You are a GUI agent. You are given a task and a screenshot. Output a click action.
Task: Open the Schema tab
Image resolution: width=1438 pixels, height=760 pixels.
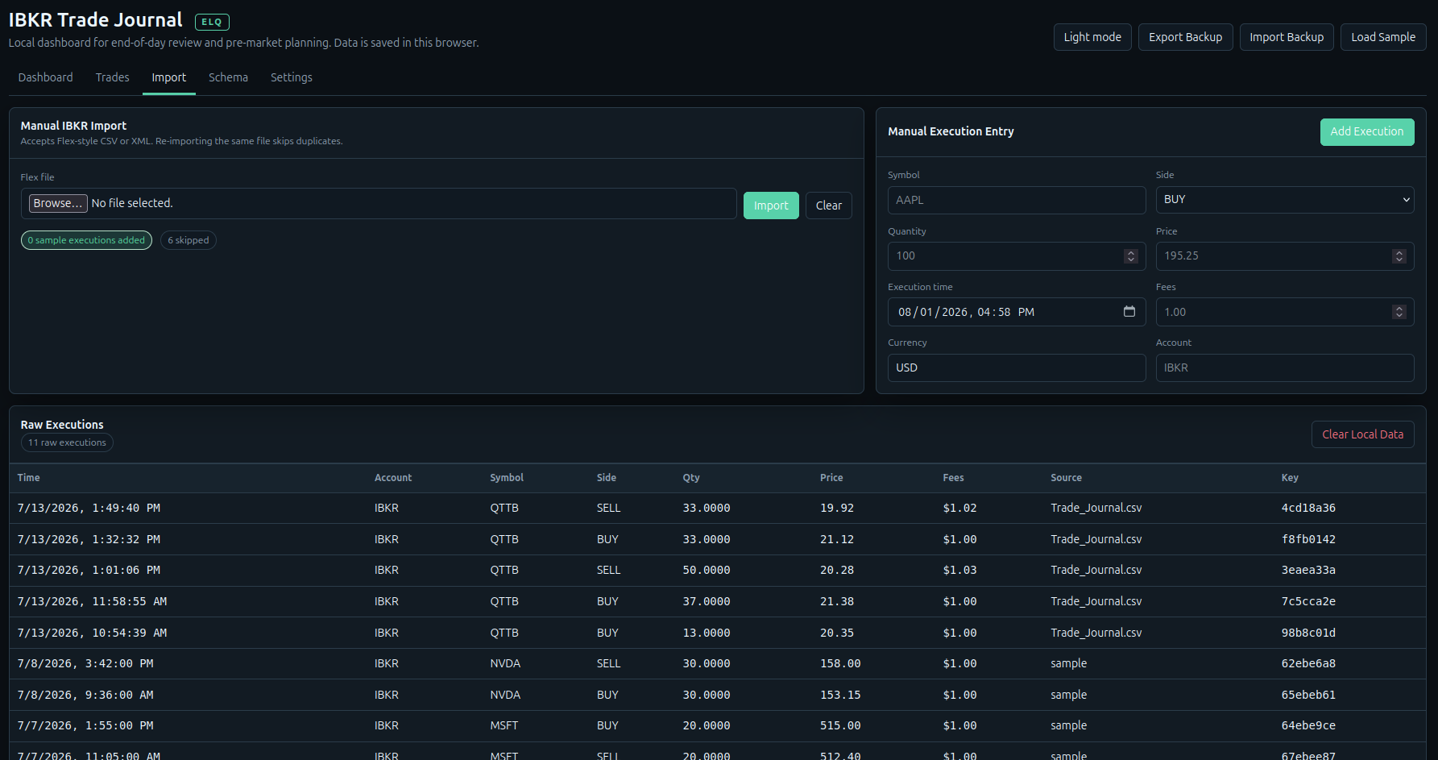click(228, 77)
